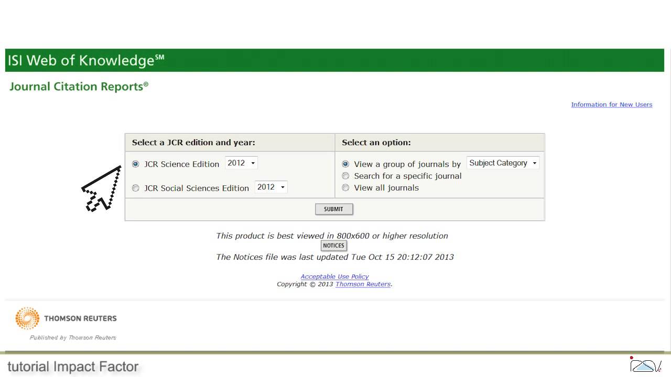Image resolution: width=671 pixels, height=377 pixels.
Task: Open the Acceptable Use Policy link
Action: (334, 276)
